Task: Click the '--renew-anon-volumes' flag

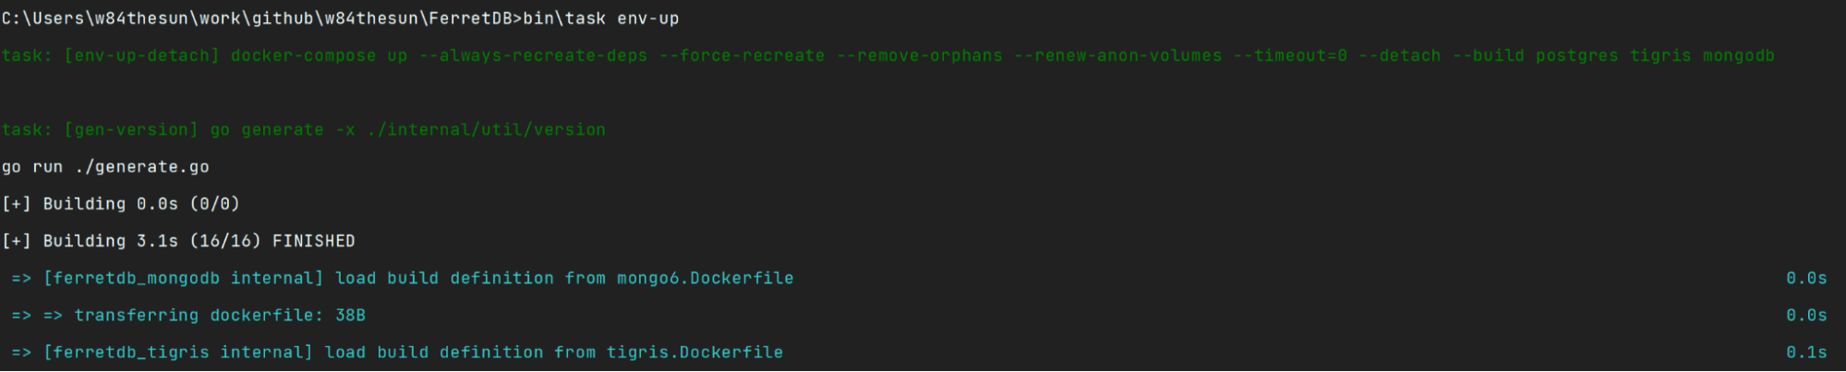Action: [x=1117, y=55]
